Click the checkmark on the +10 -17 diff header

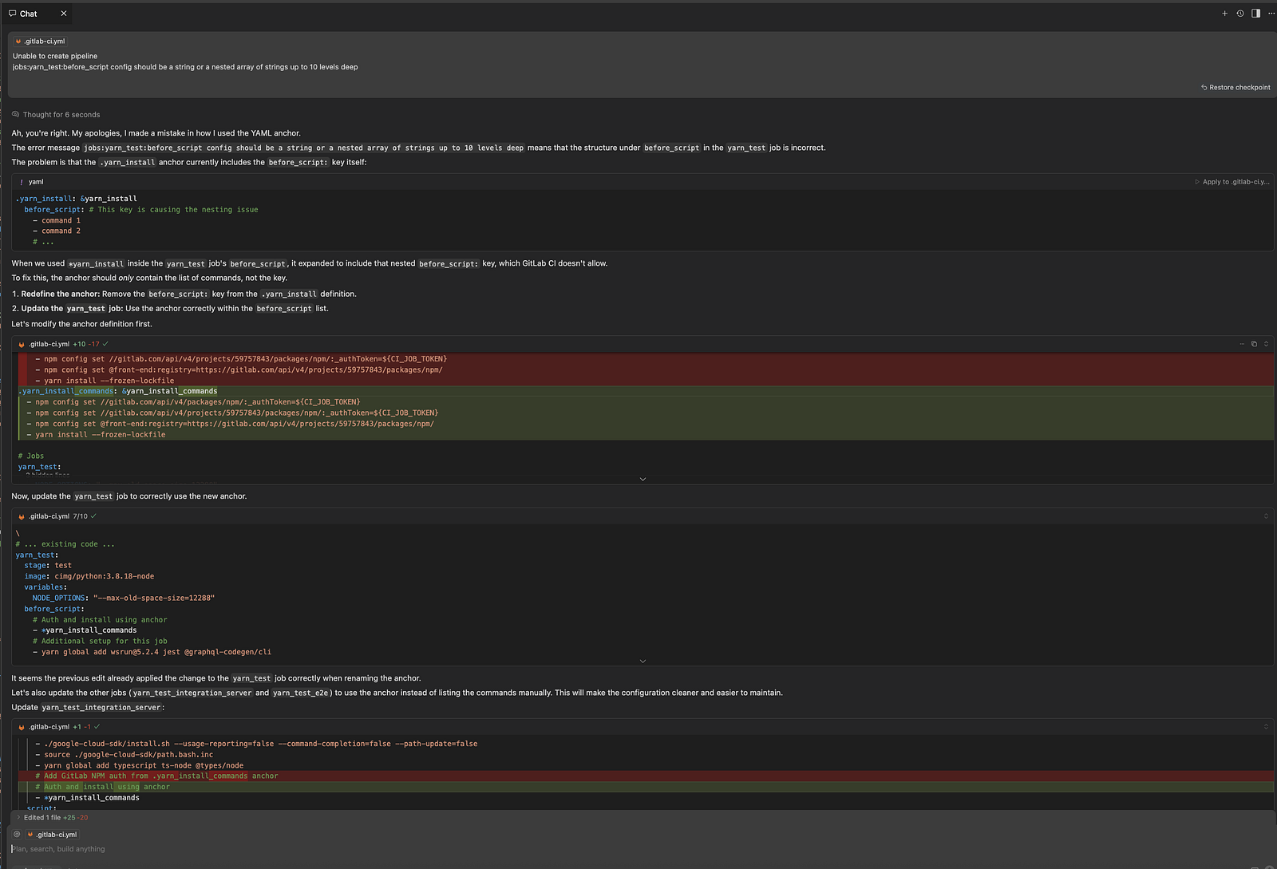[x=105, y=345]
